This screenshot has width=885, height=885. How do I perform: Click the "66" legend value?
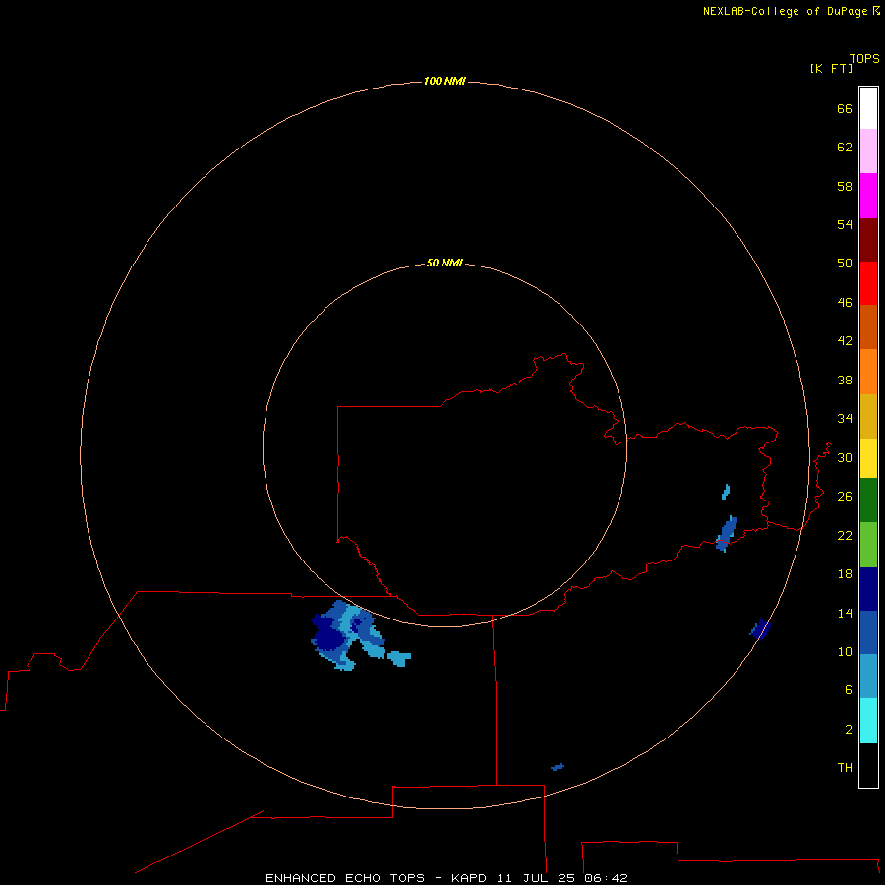845,108
